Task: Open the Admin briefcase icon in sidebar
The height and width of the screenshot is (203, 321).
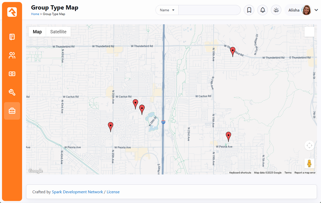Action: (12, 111)
